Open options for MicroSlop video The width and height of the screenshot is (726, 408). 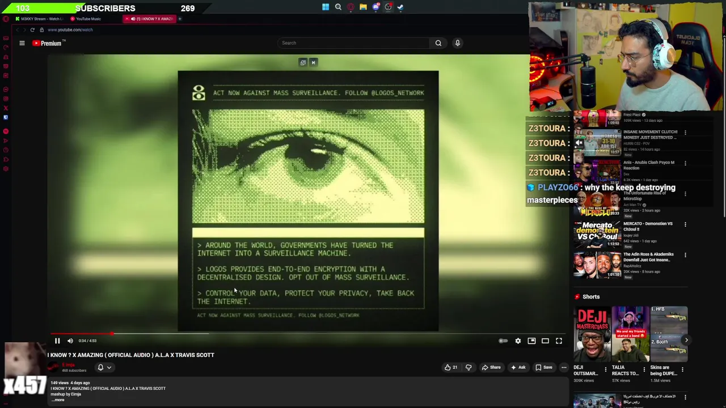pos(685,194)
